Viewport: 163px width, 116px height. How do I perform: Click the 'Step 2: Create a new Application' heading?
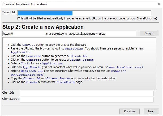(x=43, y=27)
